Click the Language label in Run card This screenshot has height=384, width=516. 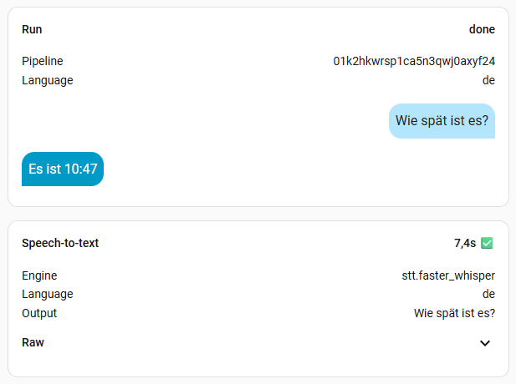pyautogui.click(x=48, y=80)
